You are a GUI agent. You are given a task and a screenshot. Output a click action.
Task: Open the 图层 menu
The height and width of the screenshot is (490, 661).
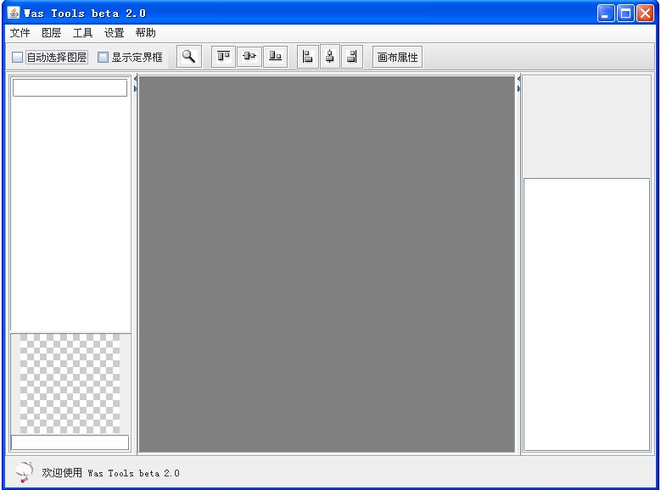click(51, 33)
